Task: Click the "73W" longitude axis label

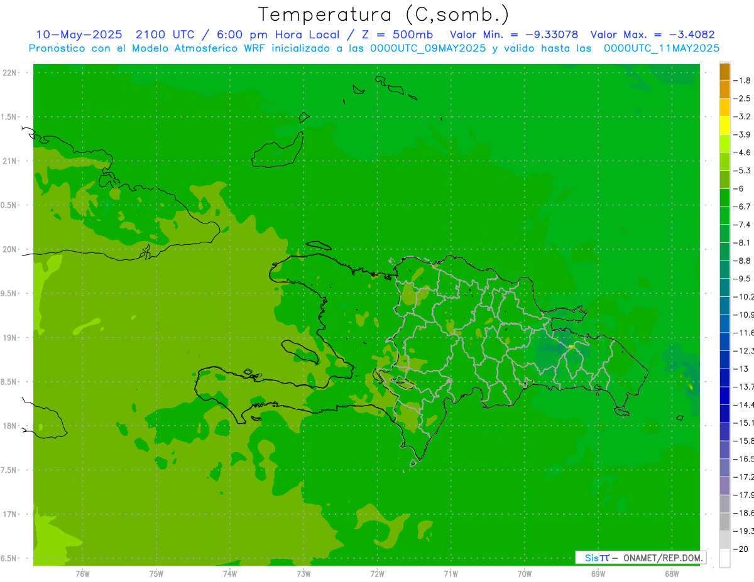Action: (x=303, y=573)
